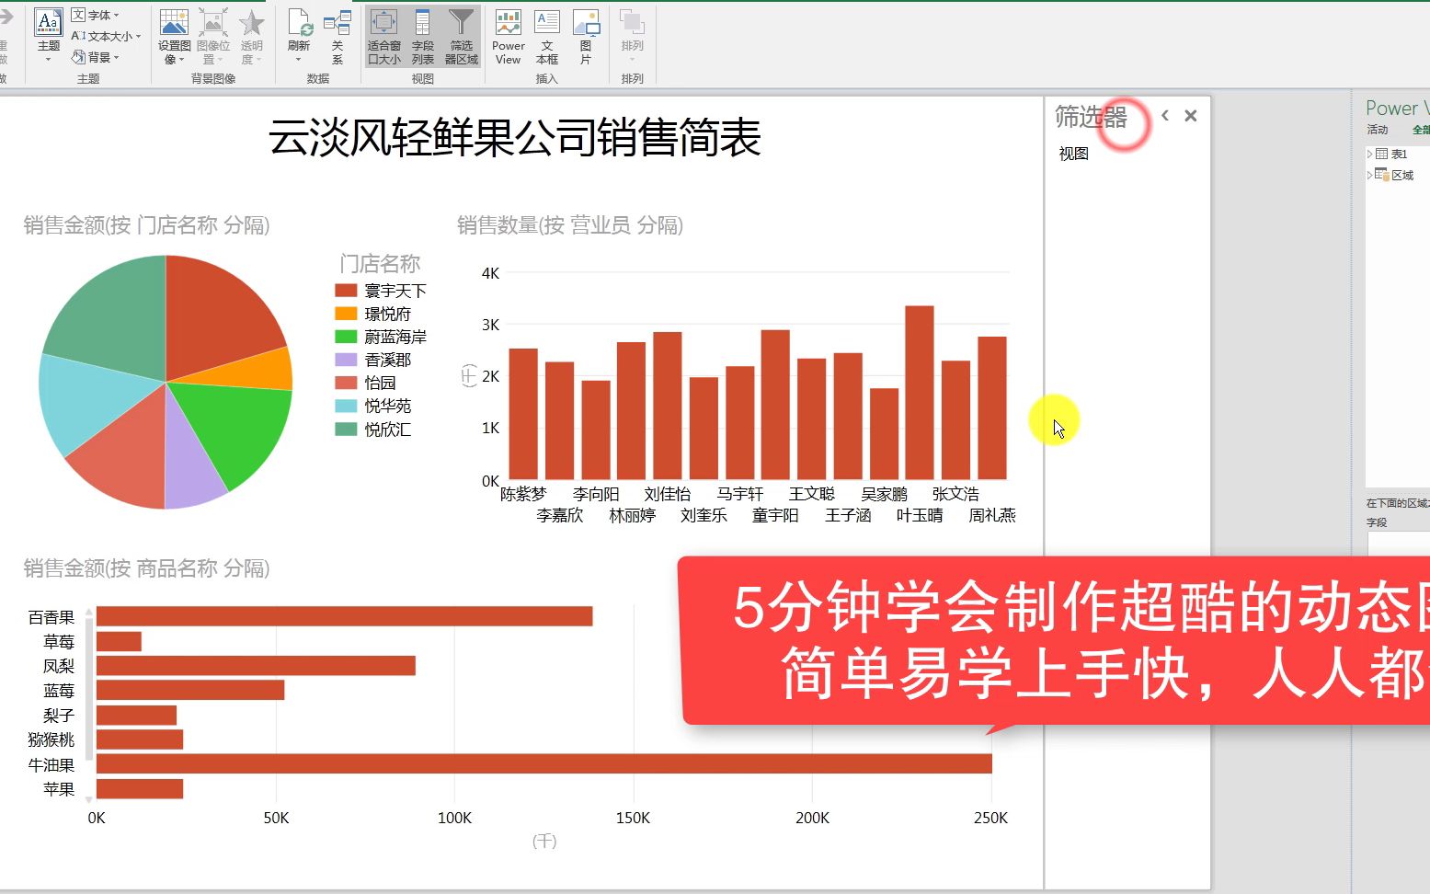Expand the 表1 table in field list
The height and width of the screenshot is (894, 1430).
(1369, 154)
